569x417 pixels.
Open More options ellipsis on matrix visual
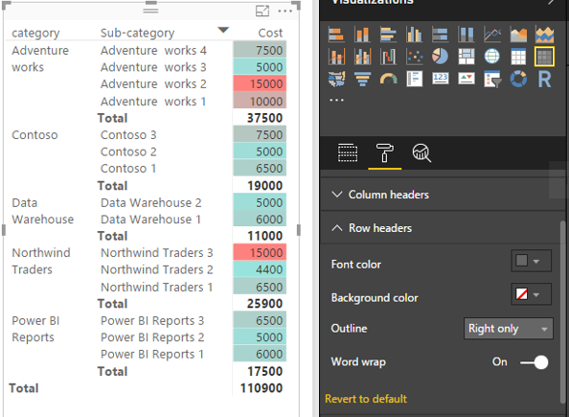[285, 11]
